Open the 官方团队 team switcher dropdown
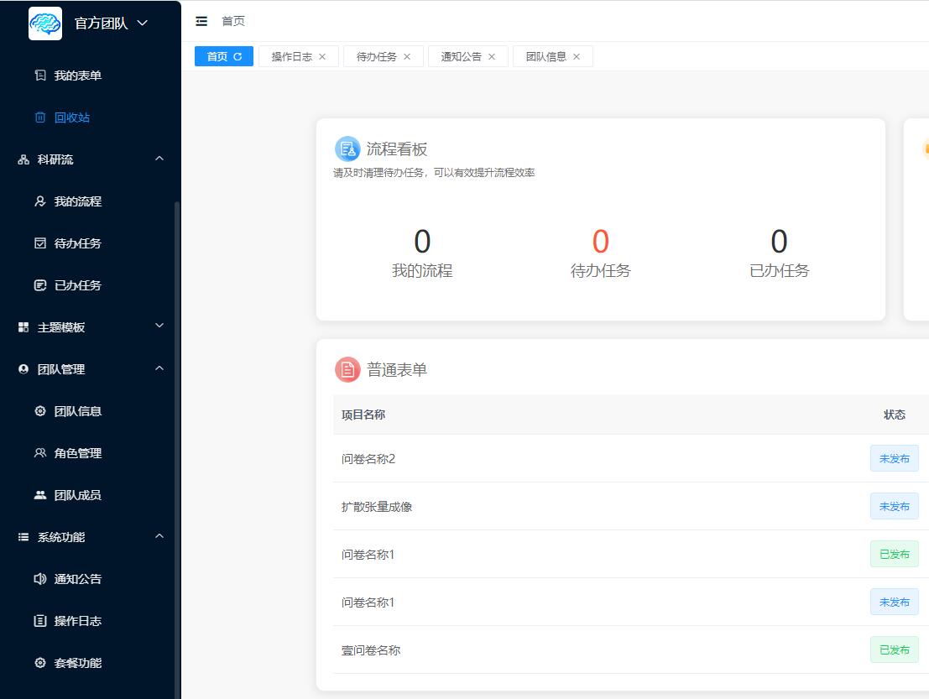The width and height of the screenshot is (929, 699). (x=111, y=23)
